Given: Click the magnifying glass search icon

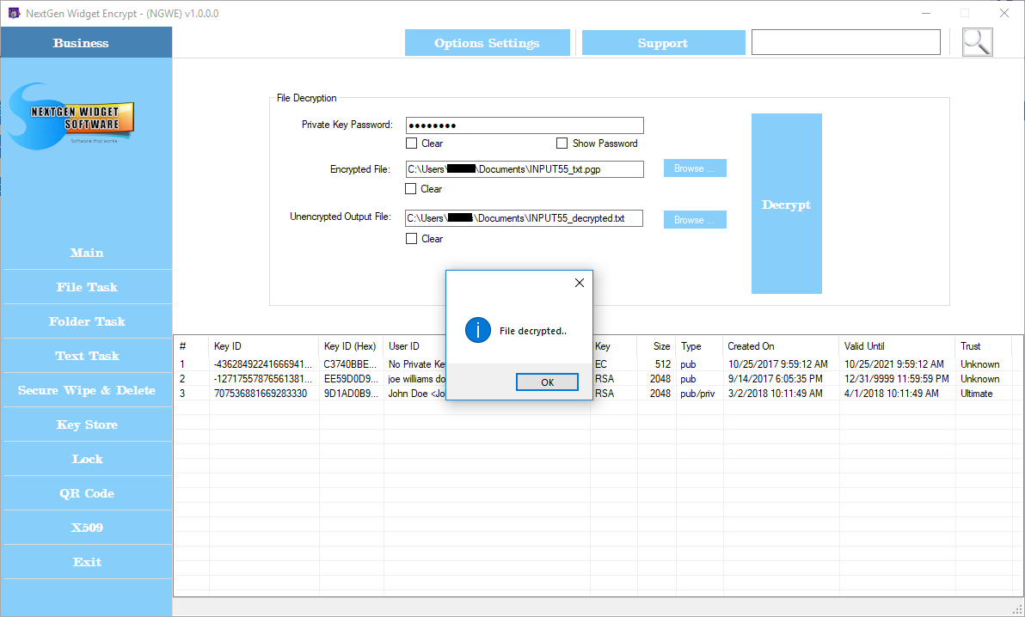Looking at the screenshot, I should click(978, 42).
